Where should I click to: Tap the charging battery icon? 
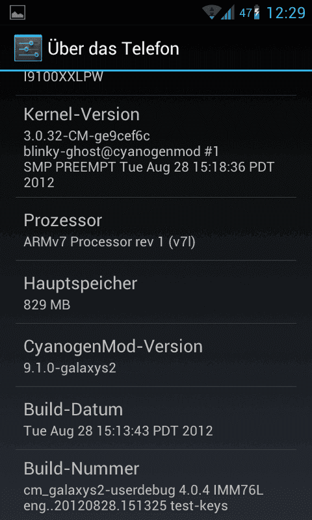[x=257, y=12]
